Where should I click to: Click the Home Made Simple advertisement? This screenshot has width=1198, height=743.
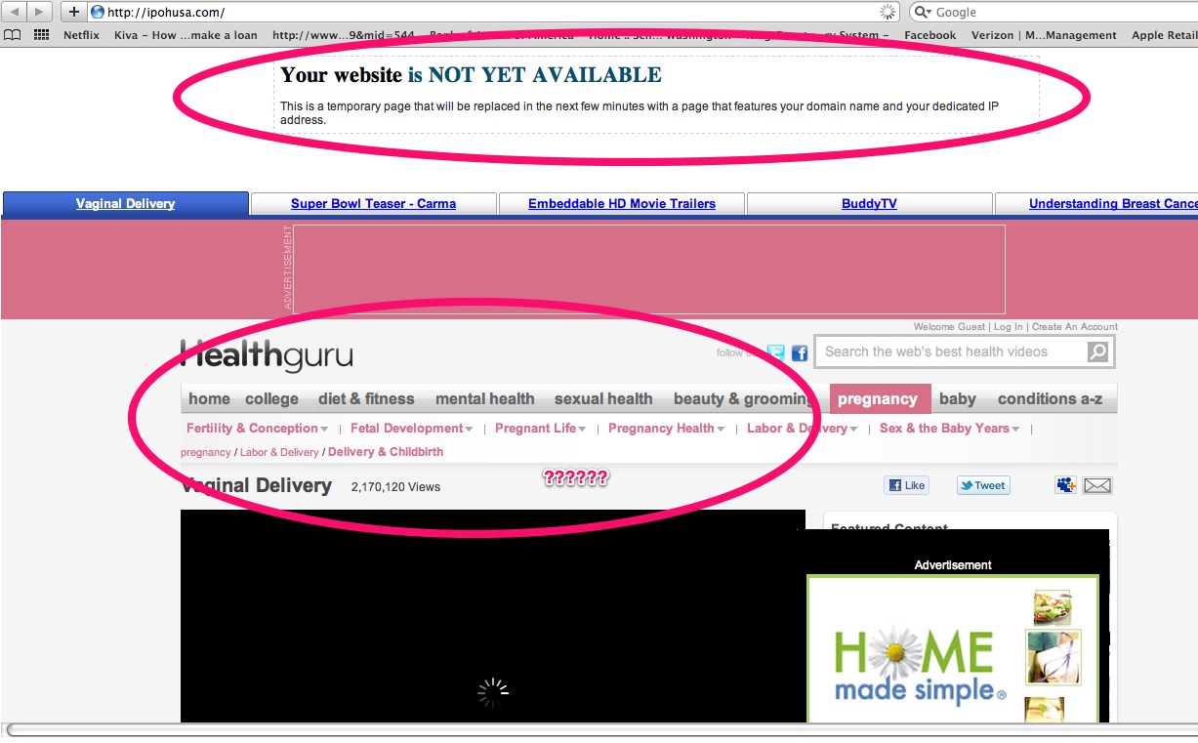952,648
